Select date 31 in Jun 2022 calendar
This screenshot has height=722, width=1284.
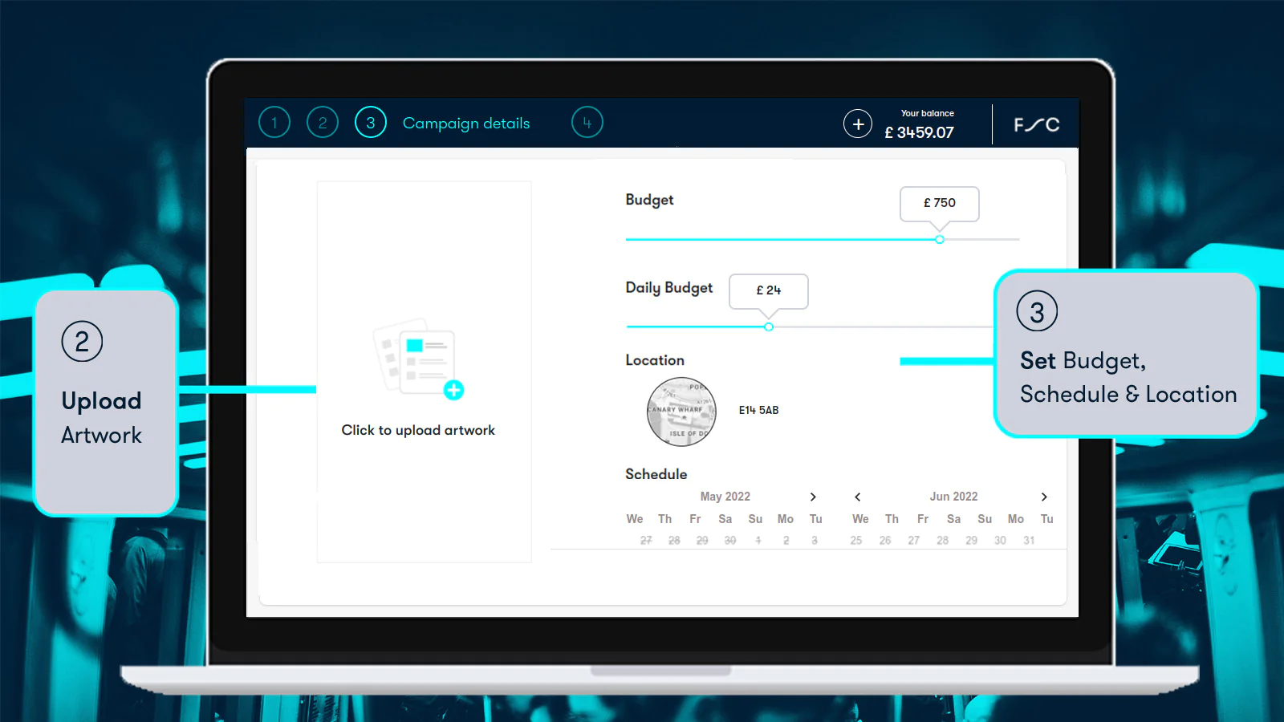coord(1029,541)
